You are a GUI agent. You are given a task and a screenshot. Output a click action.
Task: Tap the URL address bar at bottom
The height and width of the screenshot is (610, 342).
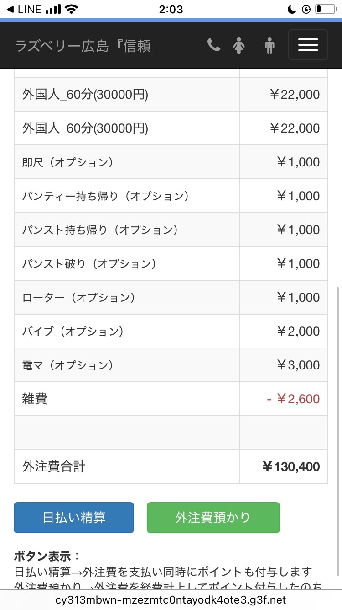(171, 599)
